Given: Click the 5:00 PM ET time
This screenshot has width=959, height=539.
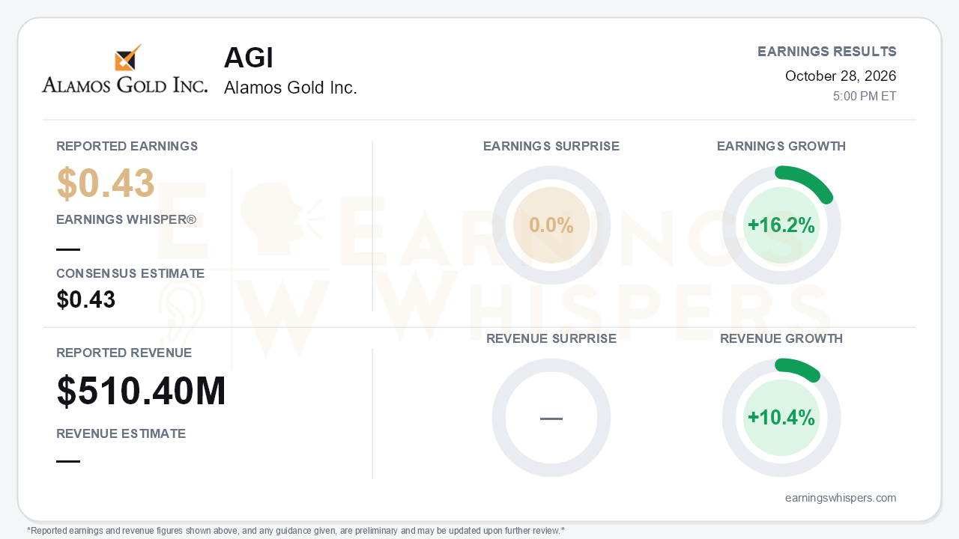Looking at the screenshot, I should tap(865, 97).
